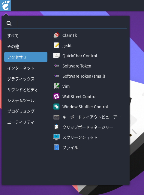Click the ファイル file manager icon
Image resolution: width=144 pixels, height=195 pixels.
click(x=56, y=147)
